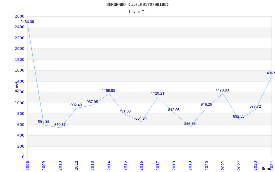Click the 902.40 data label
Image resolution: width=275 pixels, height=172 pixels.
coord(76,105)
